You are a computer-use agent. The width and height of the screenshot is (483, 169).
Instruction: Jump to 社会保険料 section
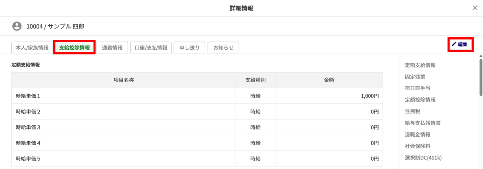pos(417,146)
